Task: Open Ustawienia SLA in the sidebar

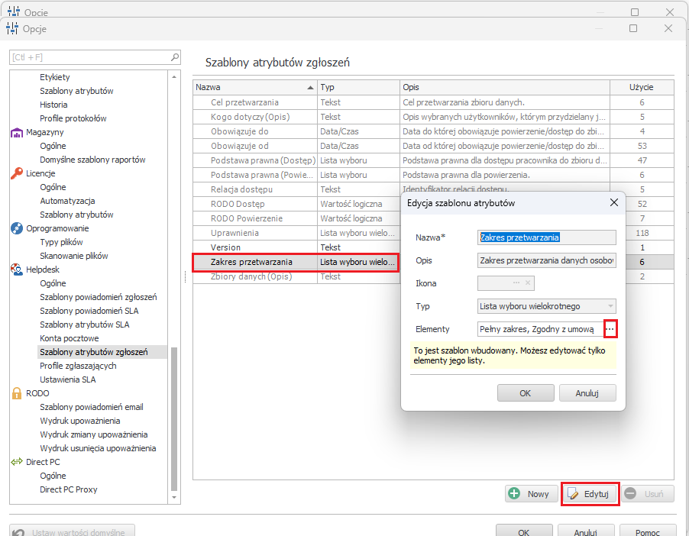Action: pyautogui.click(x=67, y=379)
